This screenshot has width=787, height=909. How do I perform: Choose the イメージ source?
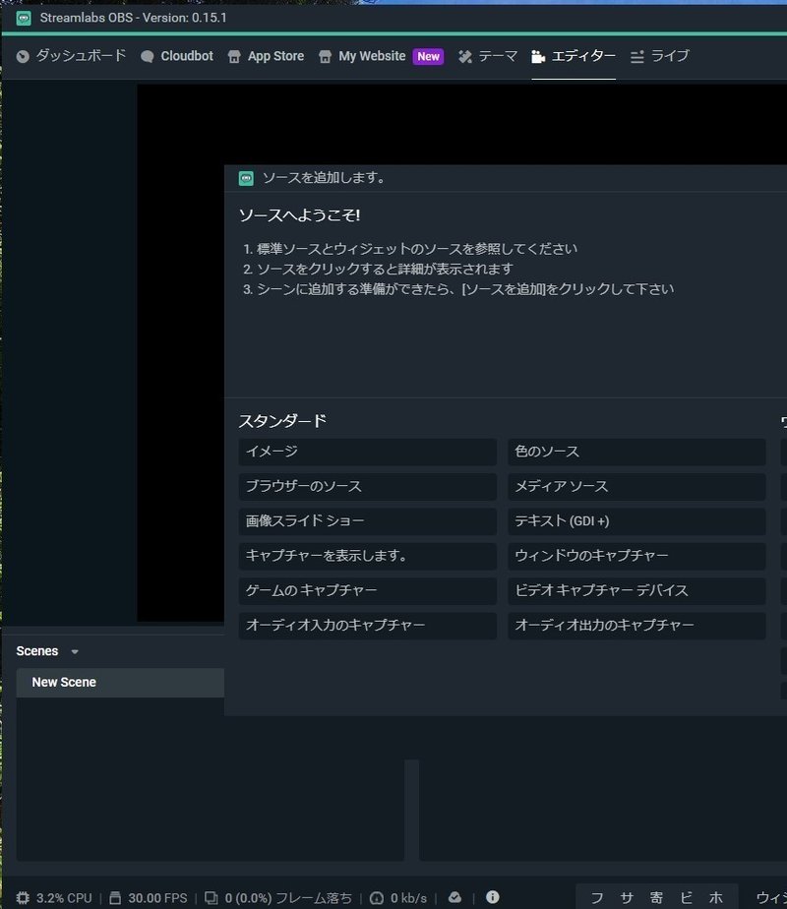(367, 452)
